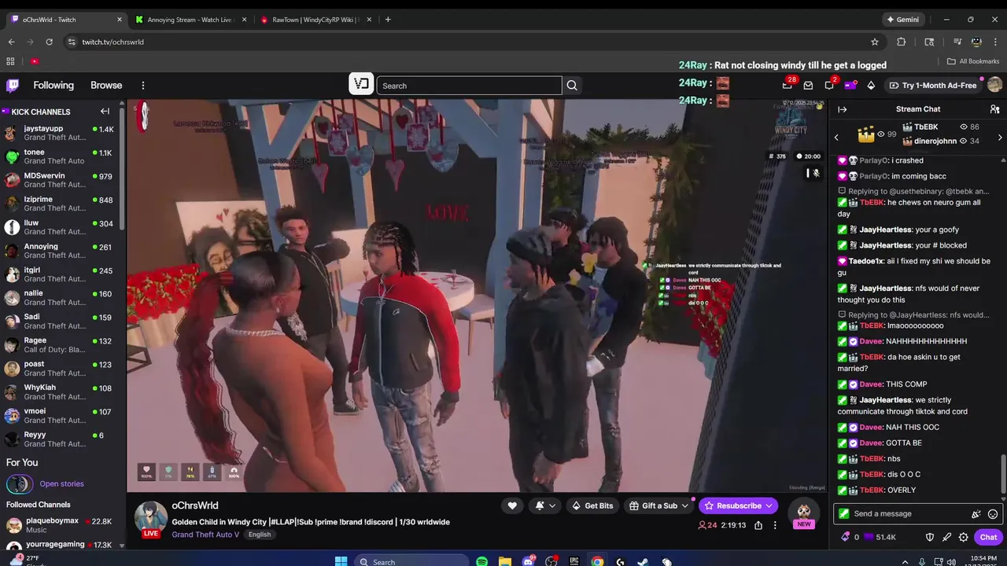Click Try 1-Month Ad-Free button

point(933,85)
